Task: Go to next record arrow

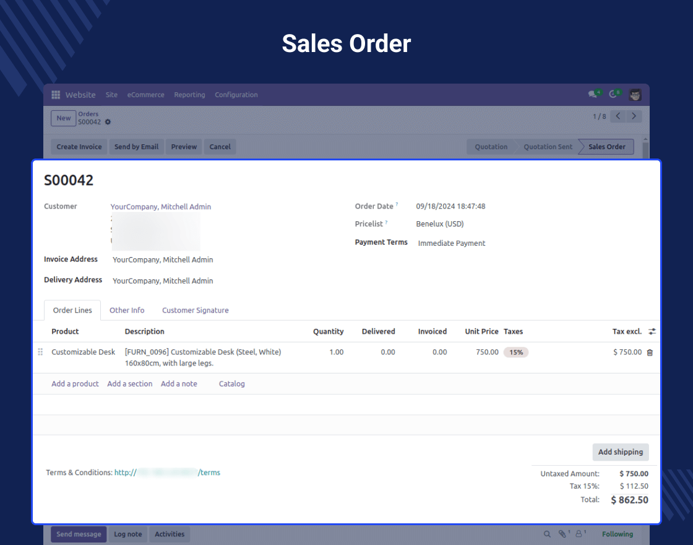Action: (x=634, y=116)
